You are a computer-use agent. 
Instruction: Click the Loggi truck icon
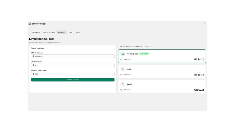(123, 69)
